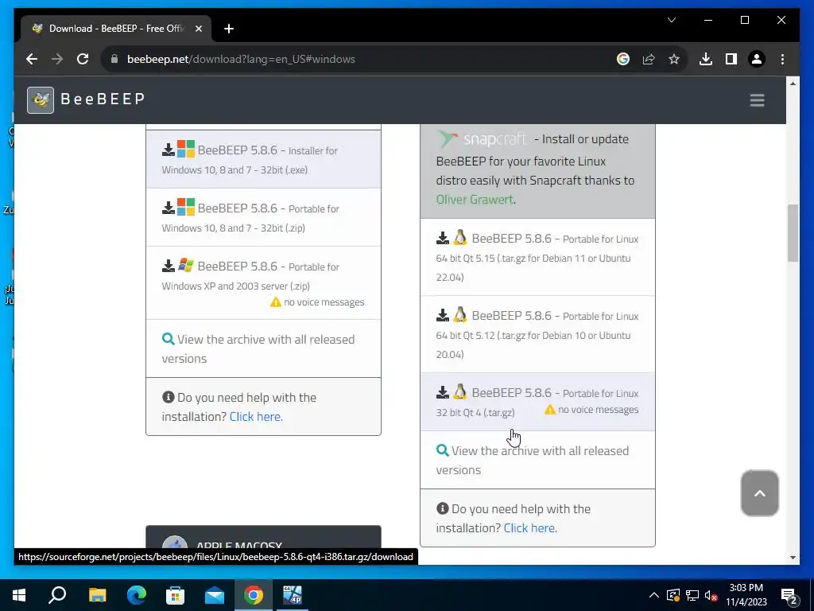View Linux archive of all released versions
The height and width of the screenshot is (611, 814).
(537, 460)
